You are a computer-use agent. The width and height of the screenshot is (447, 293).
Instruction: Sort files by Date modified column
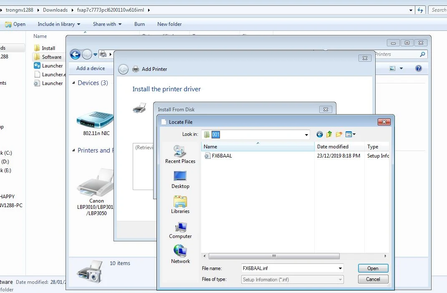click(339, 147)
